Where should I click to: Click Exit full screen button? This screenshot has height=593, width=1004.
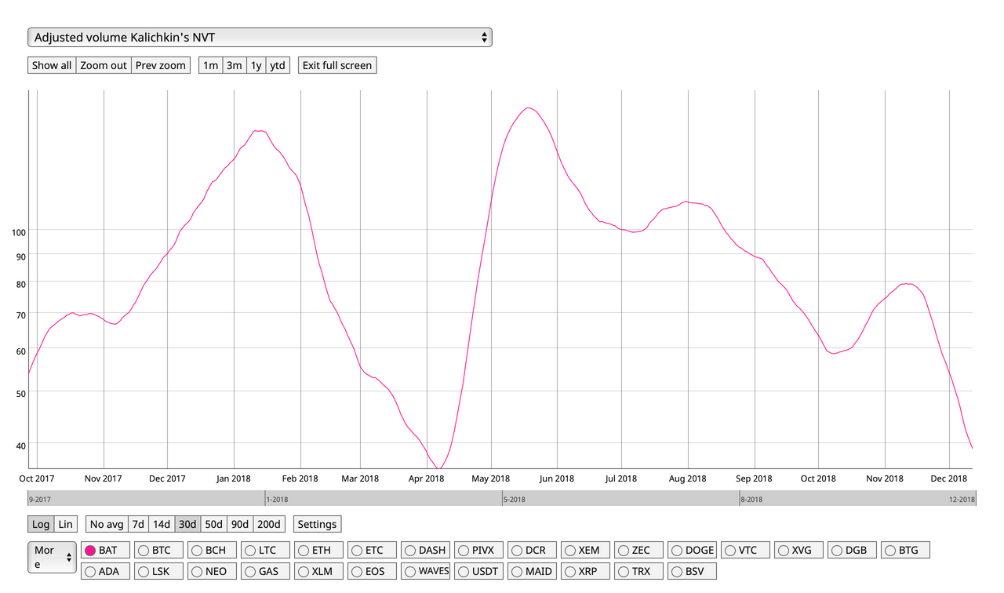pyautogui.click(x=337, y=65)
